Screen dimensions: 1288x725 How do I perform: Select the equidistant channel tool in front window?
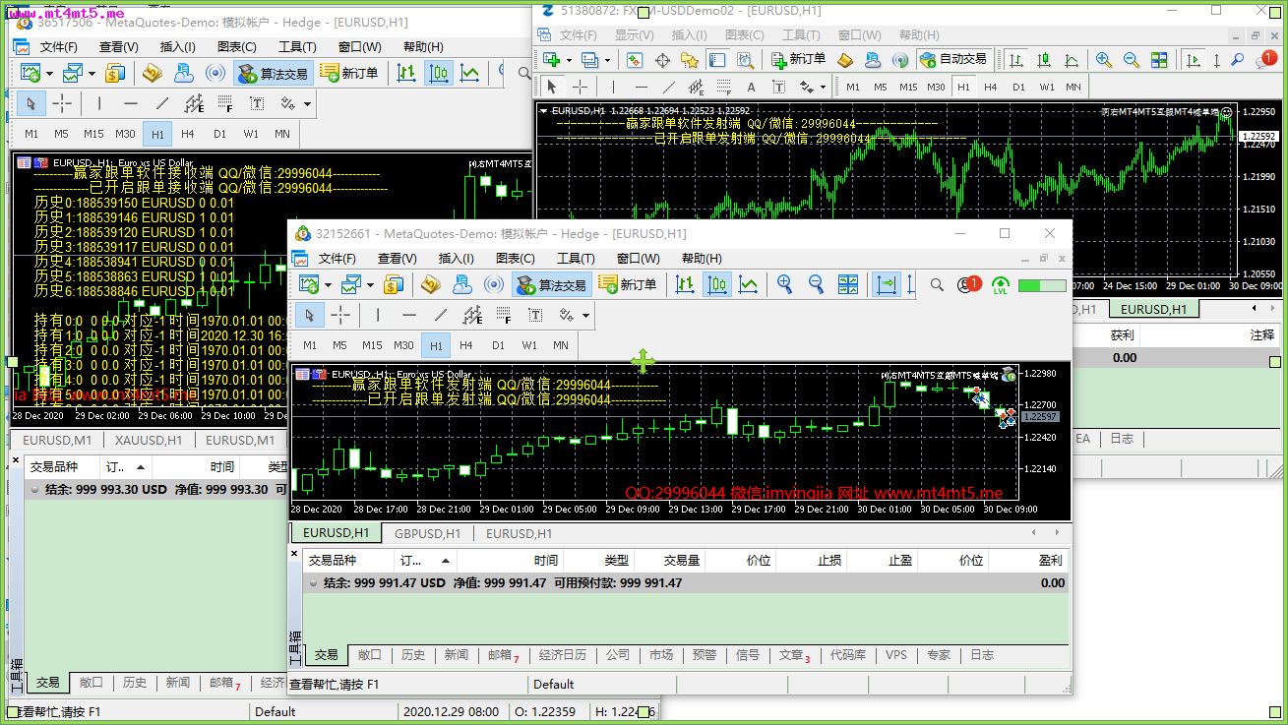[x=472, y=315]
